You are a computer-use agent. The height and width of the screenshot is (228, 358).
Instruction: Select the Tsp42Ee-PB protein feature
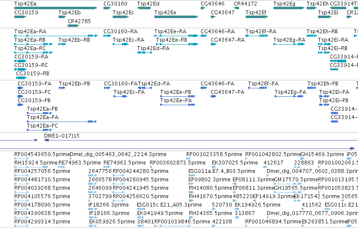pos(178,96)
